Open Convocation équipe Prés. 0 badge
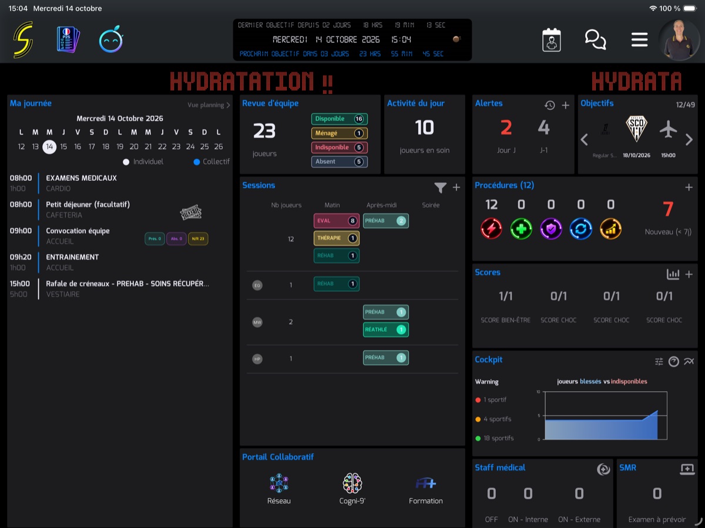 click(x=155, y=238)
